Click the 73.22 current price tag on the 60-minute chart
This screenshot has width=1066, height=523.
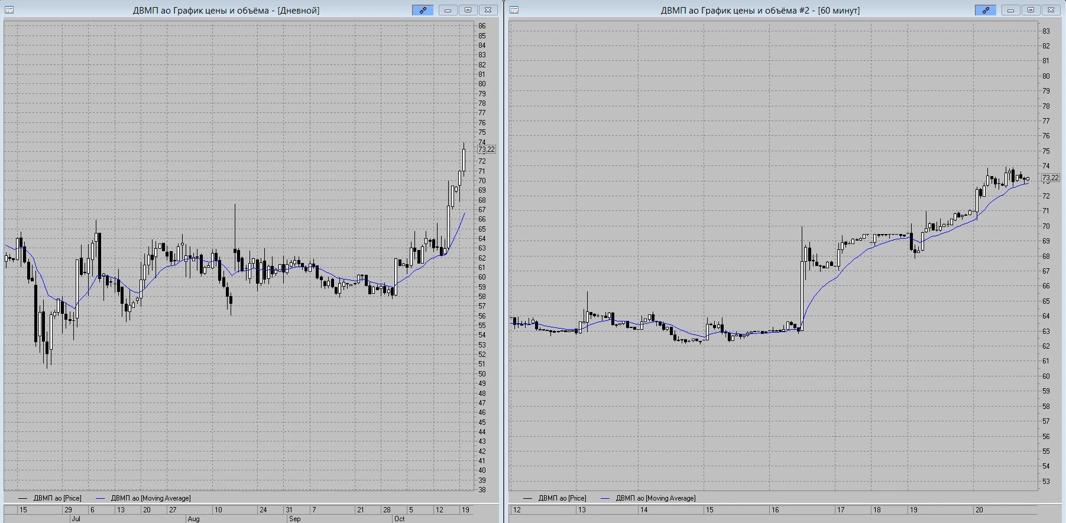pos(1051,177)
